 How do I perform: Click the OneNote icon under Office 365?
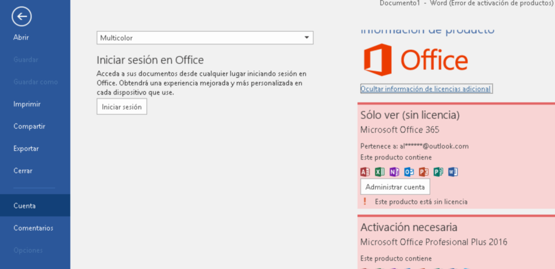[395, 172]
